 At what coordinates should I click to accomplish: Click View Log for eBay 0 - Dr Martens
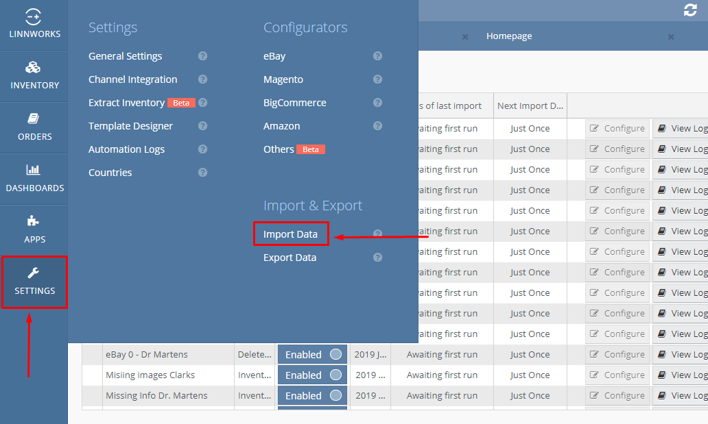coord(681,355)
